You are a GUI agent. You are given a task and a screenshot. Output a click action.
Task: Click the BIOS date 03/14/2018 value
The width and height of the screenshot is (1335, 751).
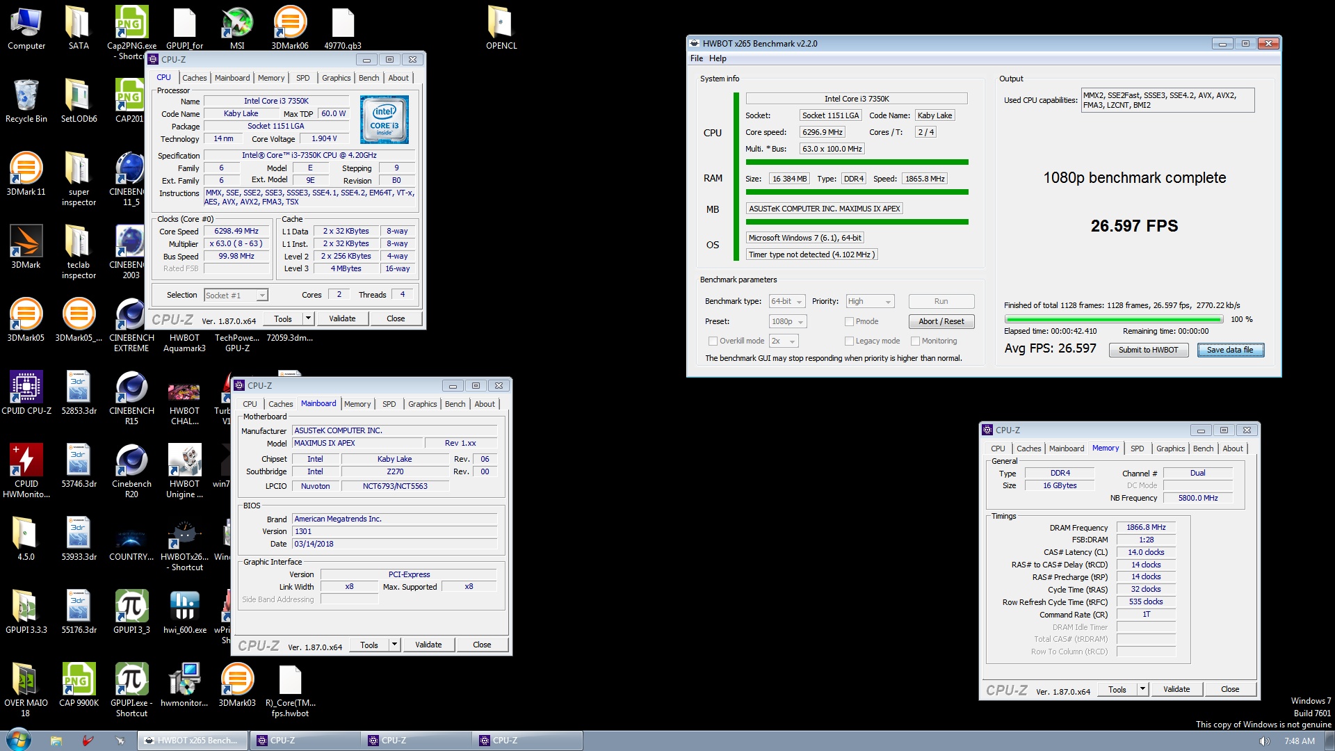click(x=394, y=544)
